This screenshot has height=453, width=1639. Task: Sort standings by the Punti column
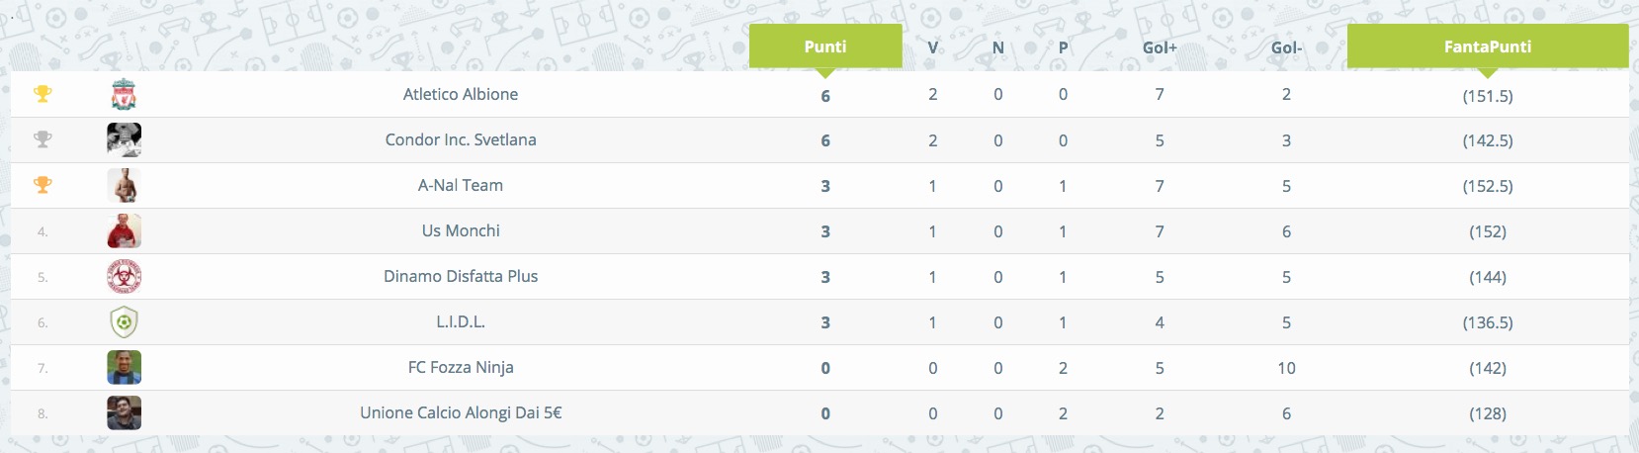click(x=825, y=46)
